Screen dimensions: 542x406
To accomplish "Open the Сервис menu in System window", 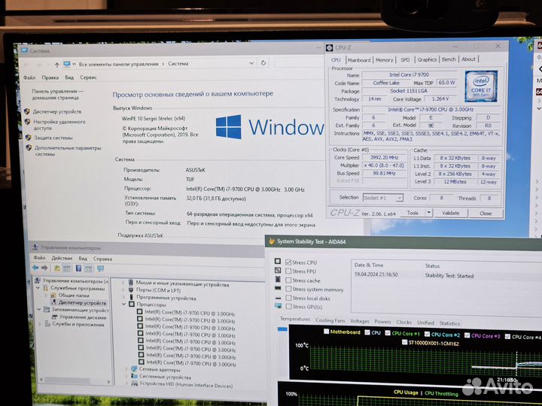I will (88, 77).
